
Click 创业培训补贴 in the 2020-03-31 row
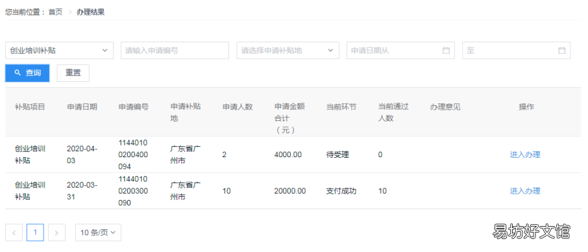30,191
